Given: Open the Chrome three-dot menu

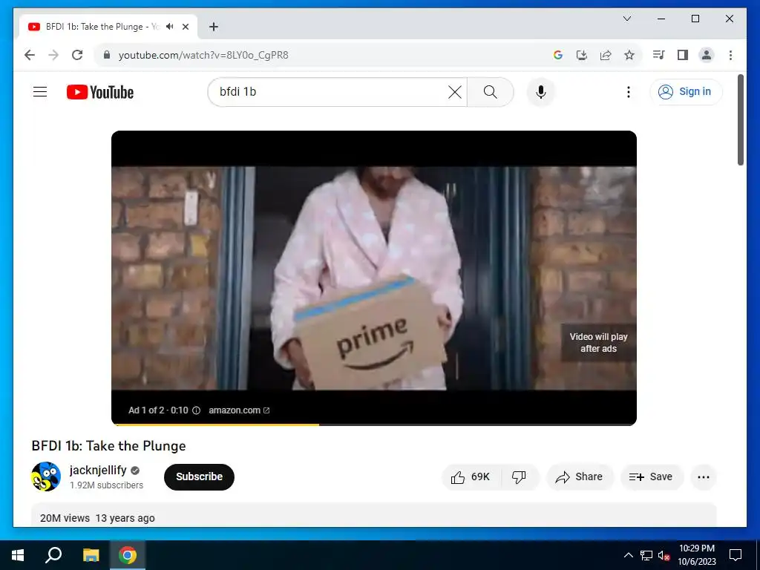Looking at the screenshot, I should pyautogui.click(x=730, y=55).
